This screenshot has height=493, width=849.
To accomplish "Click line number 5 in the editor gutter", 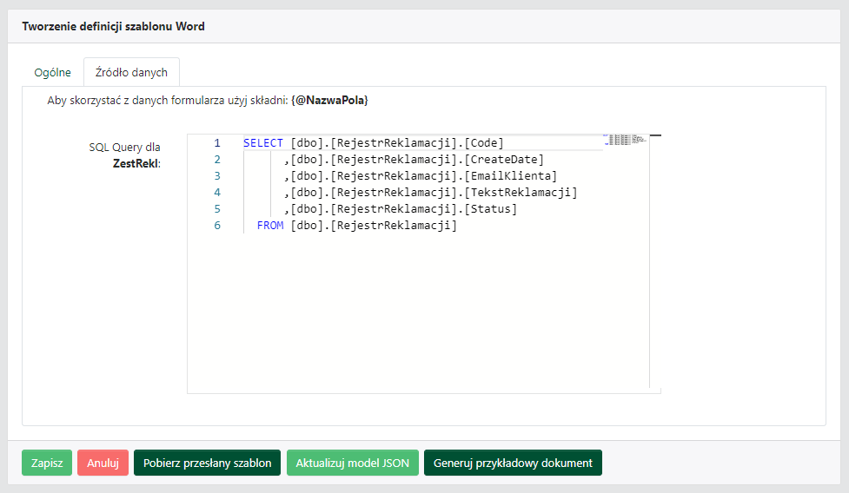I will pos(217,208).
